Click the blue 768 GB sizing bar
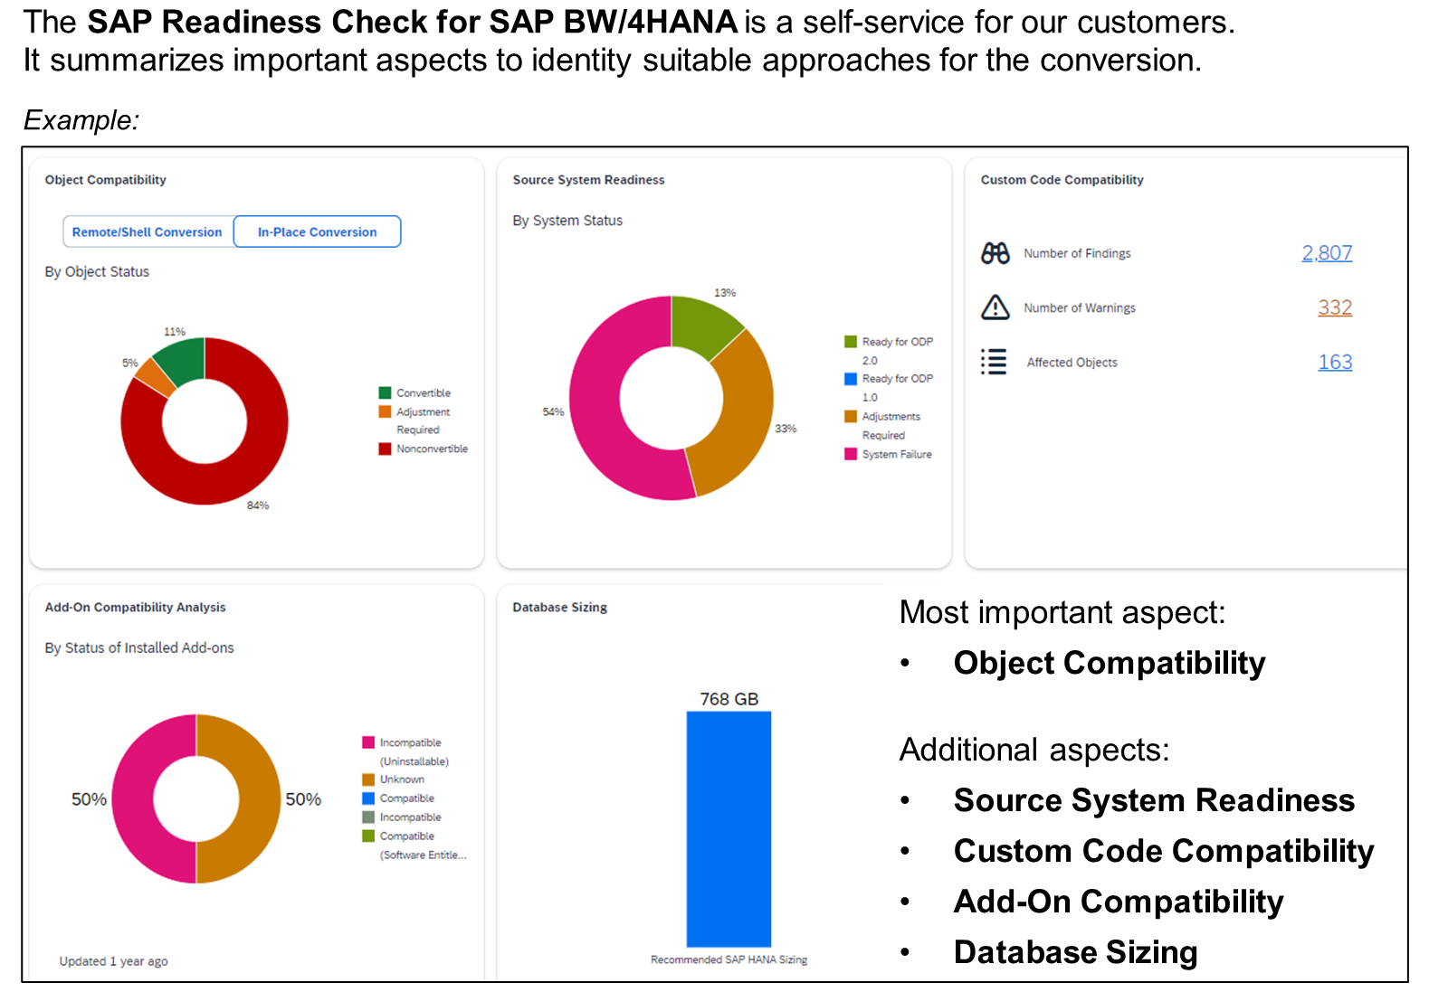1448x992 pixels. [x=729, y=829]
